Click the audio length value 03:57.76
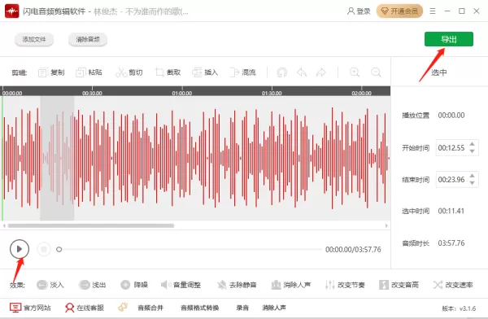The width and height of the screenshot is (488, 319). (x=451, y=243)
